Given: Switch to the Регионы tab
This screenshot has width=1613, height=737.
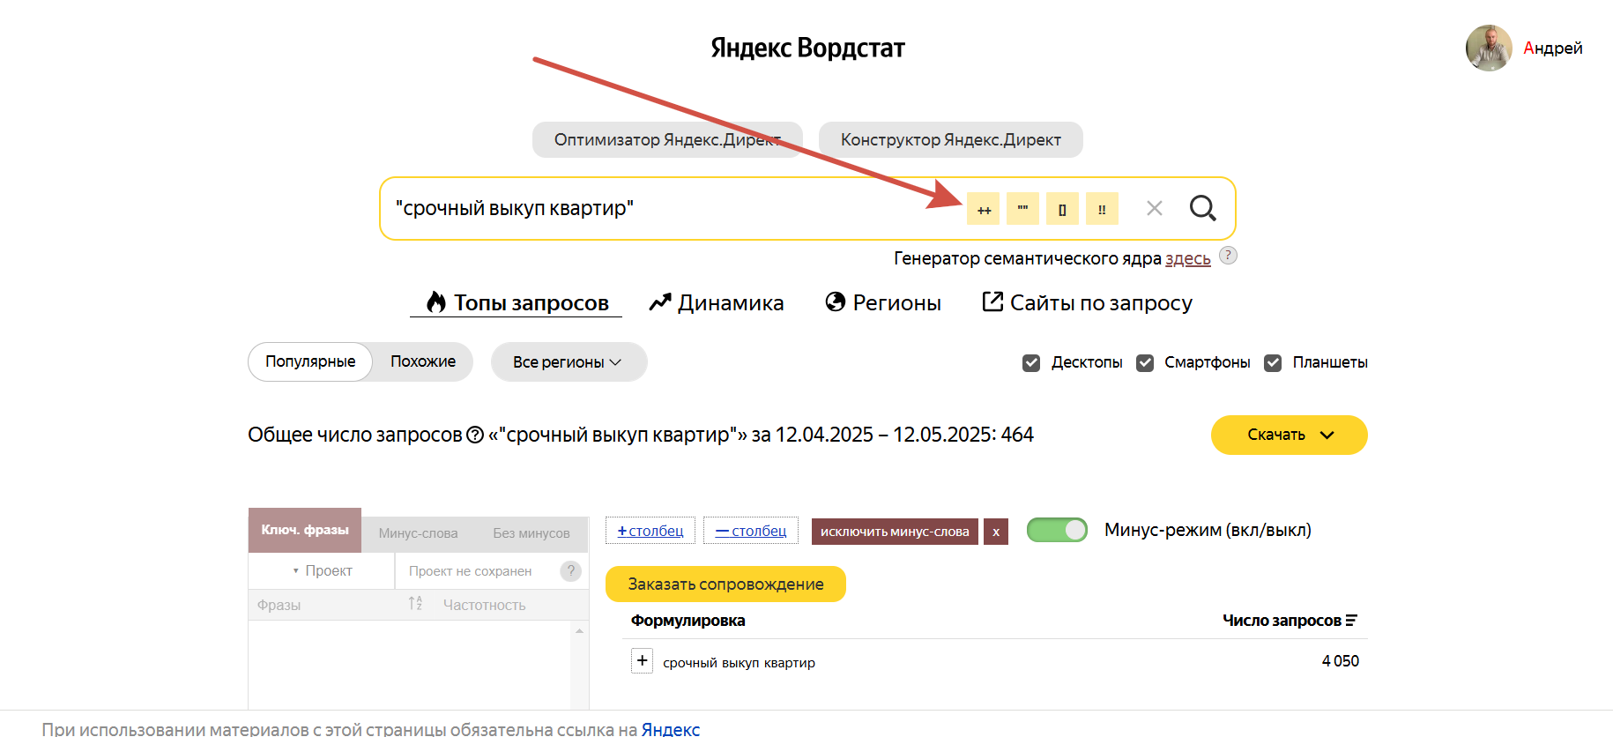Looking at the screenshot, I should pos(883,302).
